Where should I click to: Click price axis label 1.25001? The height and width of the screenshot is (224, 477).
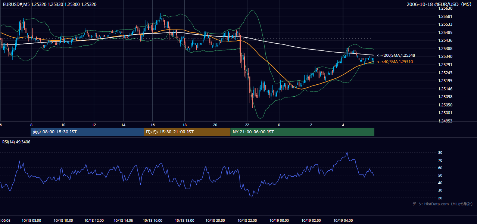445,113
